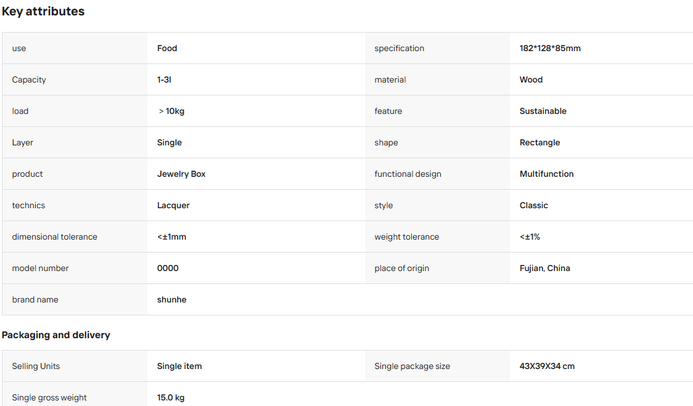Screen dimensions: 693x406
Task: Select the Food value in use row
Action: pyautogui.click(x=167, y=48)
